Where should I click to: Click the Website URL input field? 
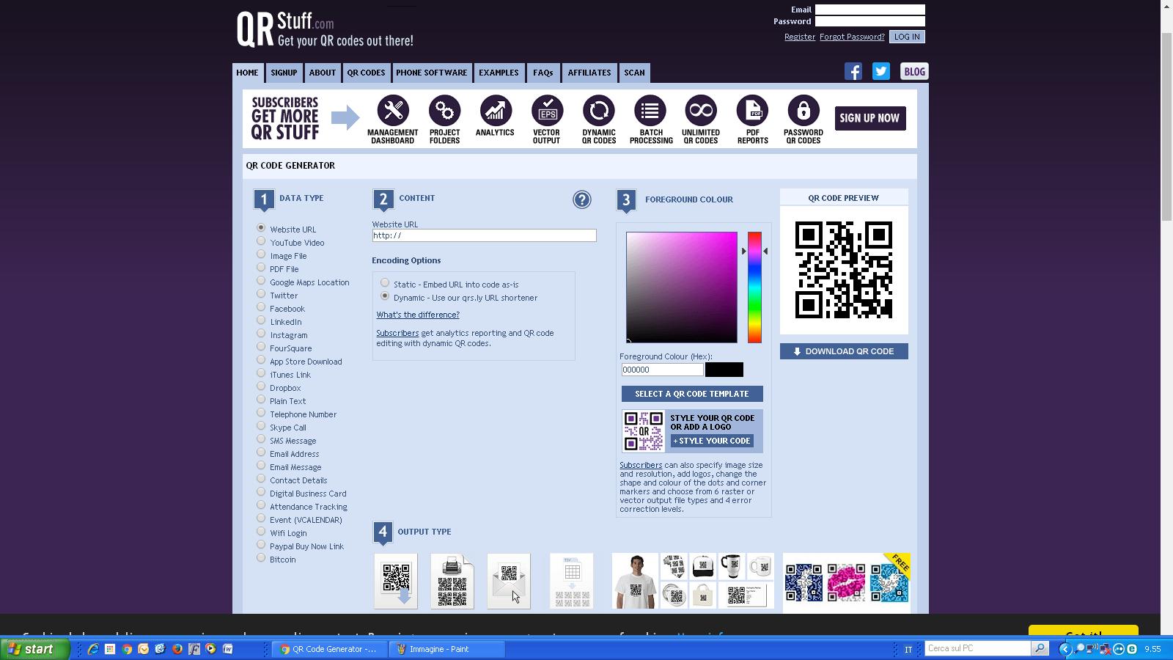[x=484, y=235]
